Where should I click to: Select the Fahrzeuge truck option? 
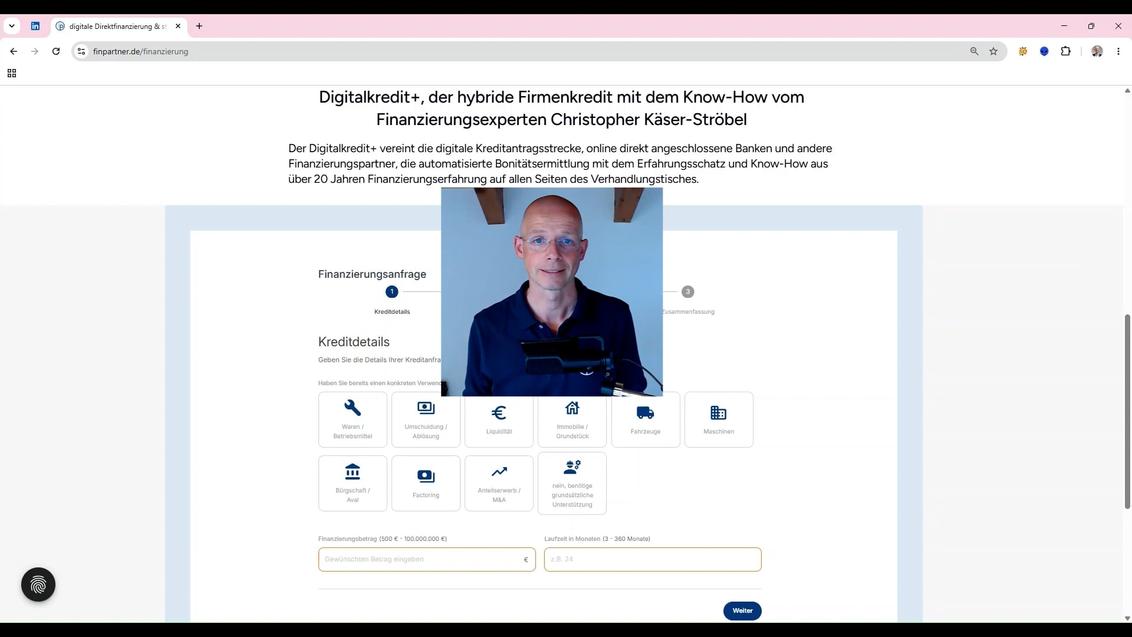click(646, 419)
